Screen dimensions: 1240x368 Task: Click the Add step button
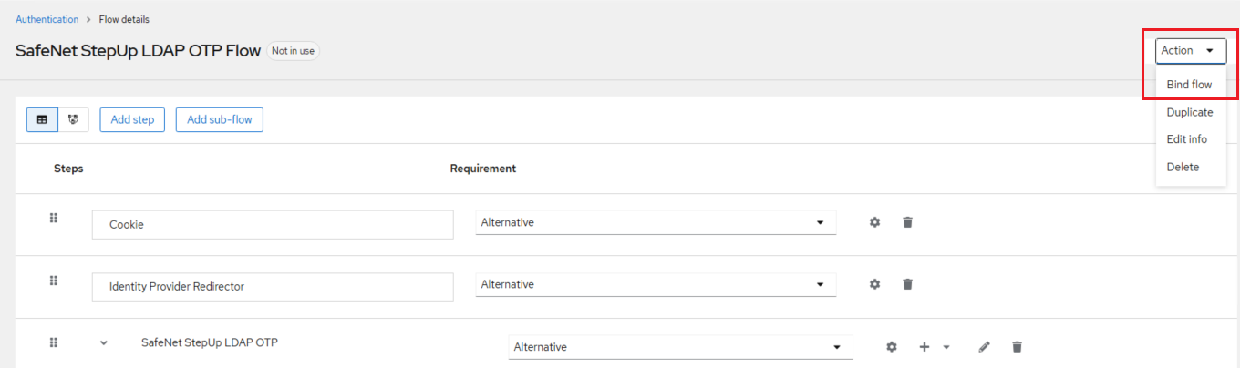[x=132, y=119]
